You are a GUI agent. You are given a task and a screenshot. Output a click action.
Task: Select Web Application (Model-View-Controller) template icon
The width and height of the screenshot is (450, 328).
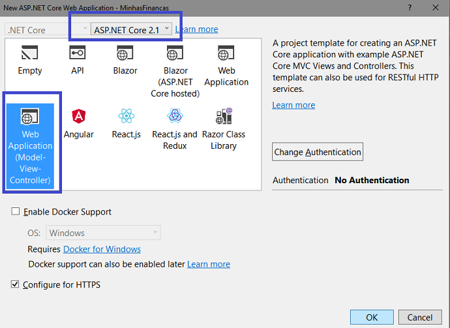point(30,116)
